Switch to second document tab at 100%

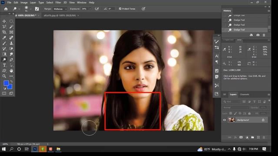pyautogui.click(x=60, y=16)
